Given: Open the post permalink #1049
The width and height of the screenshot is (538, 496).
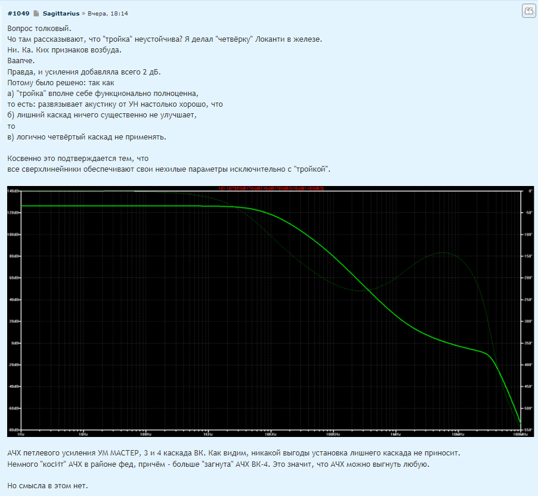Looking at the screenshot, I should tap(18, 13).
